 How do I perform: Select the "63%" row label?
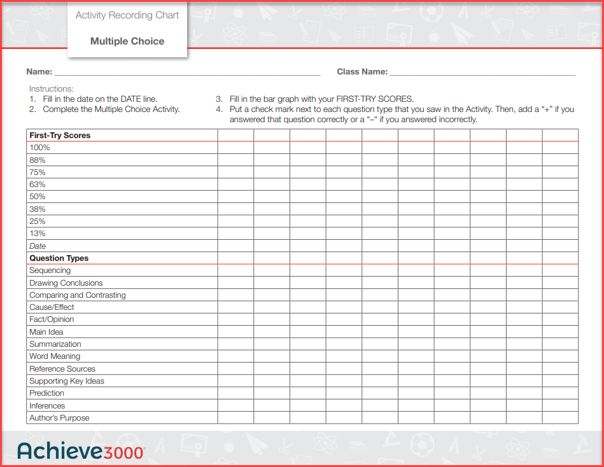pos(38,185)
